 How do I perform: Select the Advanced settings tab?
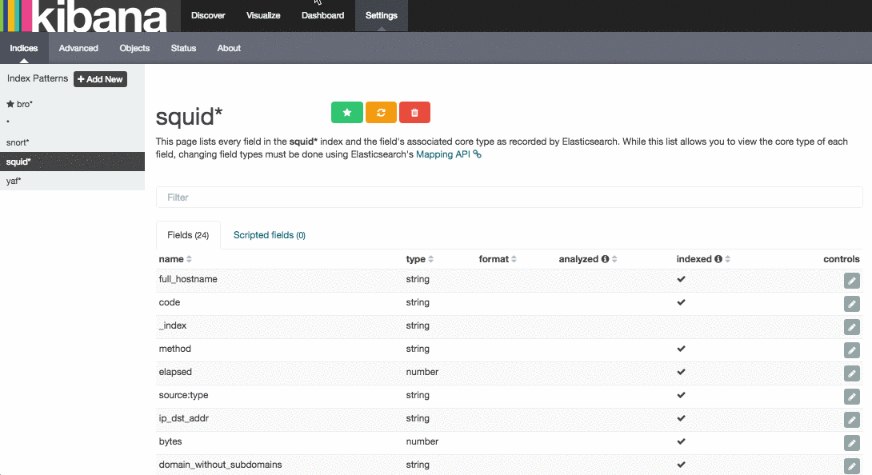78,49
